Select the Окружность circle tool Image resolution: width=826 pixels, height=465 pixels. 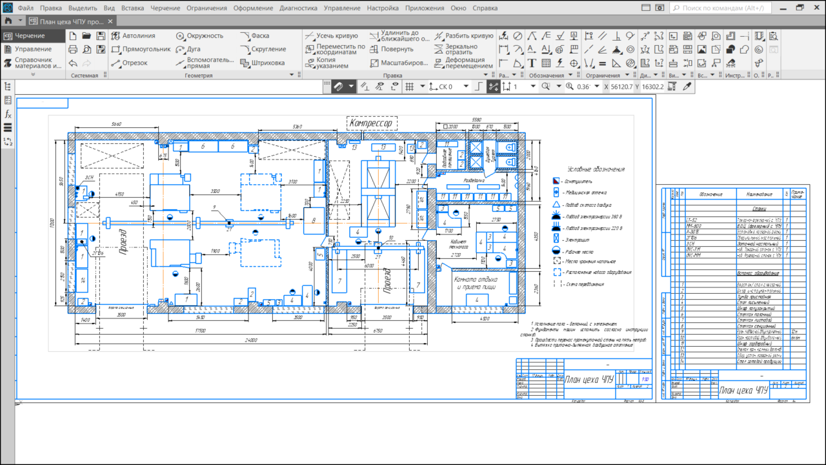click(x=199, y=36)
